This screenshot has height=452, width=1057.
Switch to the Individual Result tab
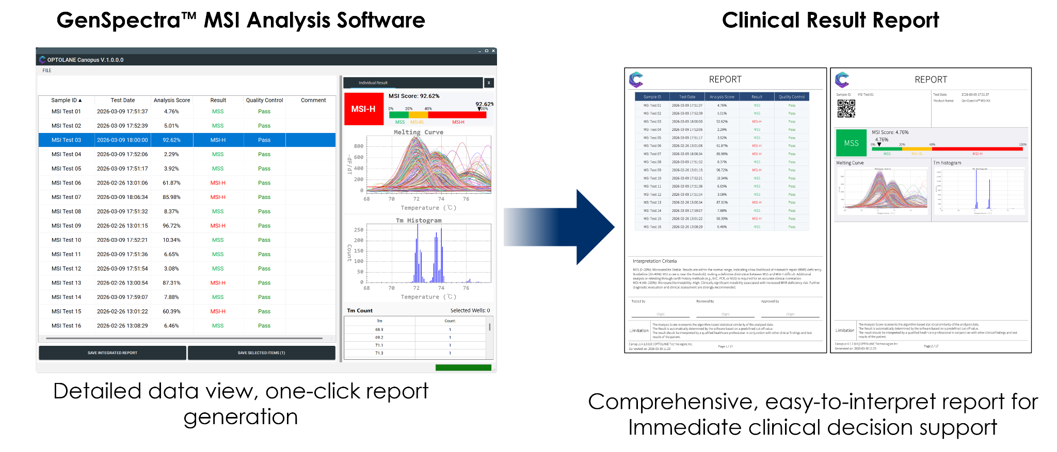point(373,82)
